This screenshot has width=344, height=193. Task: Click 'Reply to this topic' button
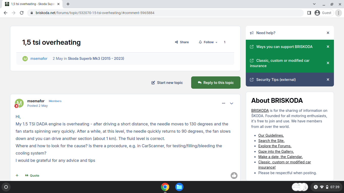pyautogui.click(x=216, y=83)
